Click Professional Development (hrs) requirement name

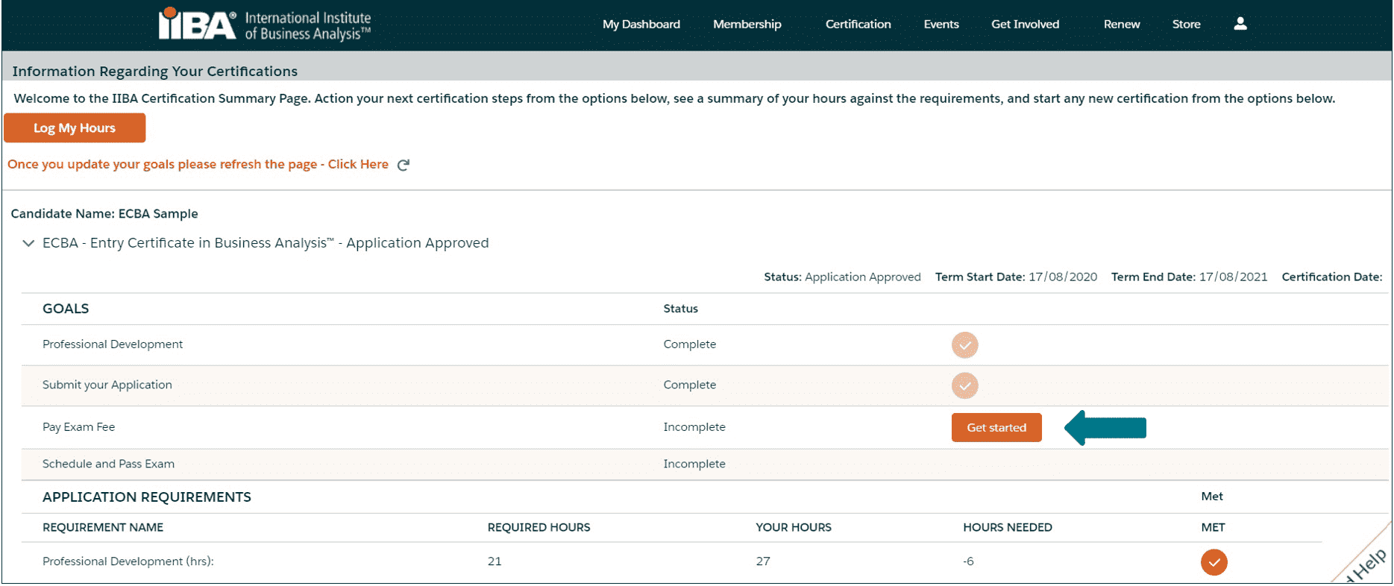[x=128, y=561]
